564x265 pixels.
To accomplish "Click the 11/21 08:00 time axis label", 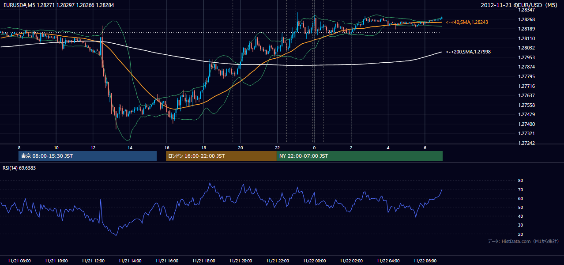I will click(x=19, y=261).
